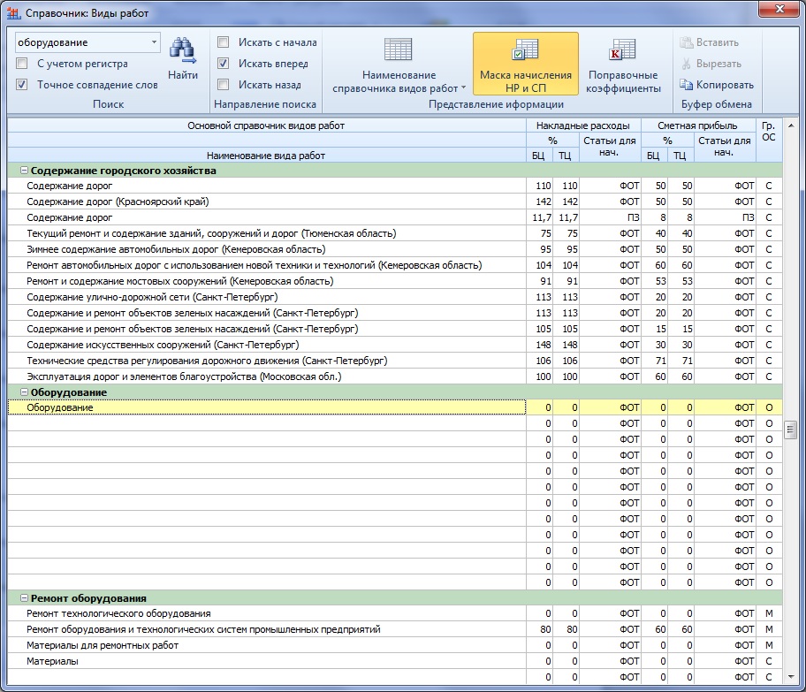Uncheck Точное совпадение слов option
Image resolution: width=806 pixels, height=692 pixels.
22,85
